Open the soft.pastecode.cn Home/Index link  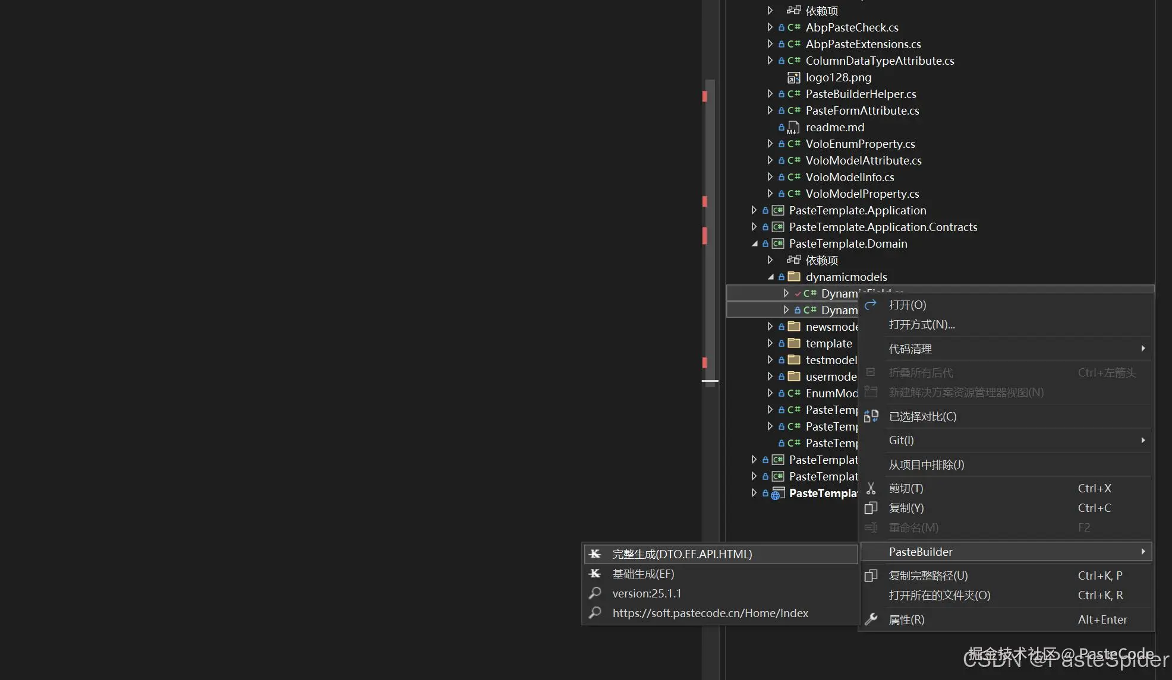(710, 613)
